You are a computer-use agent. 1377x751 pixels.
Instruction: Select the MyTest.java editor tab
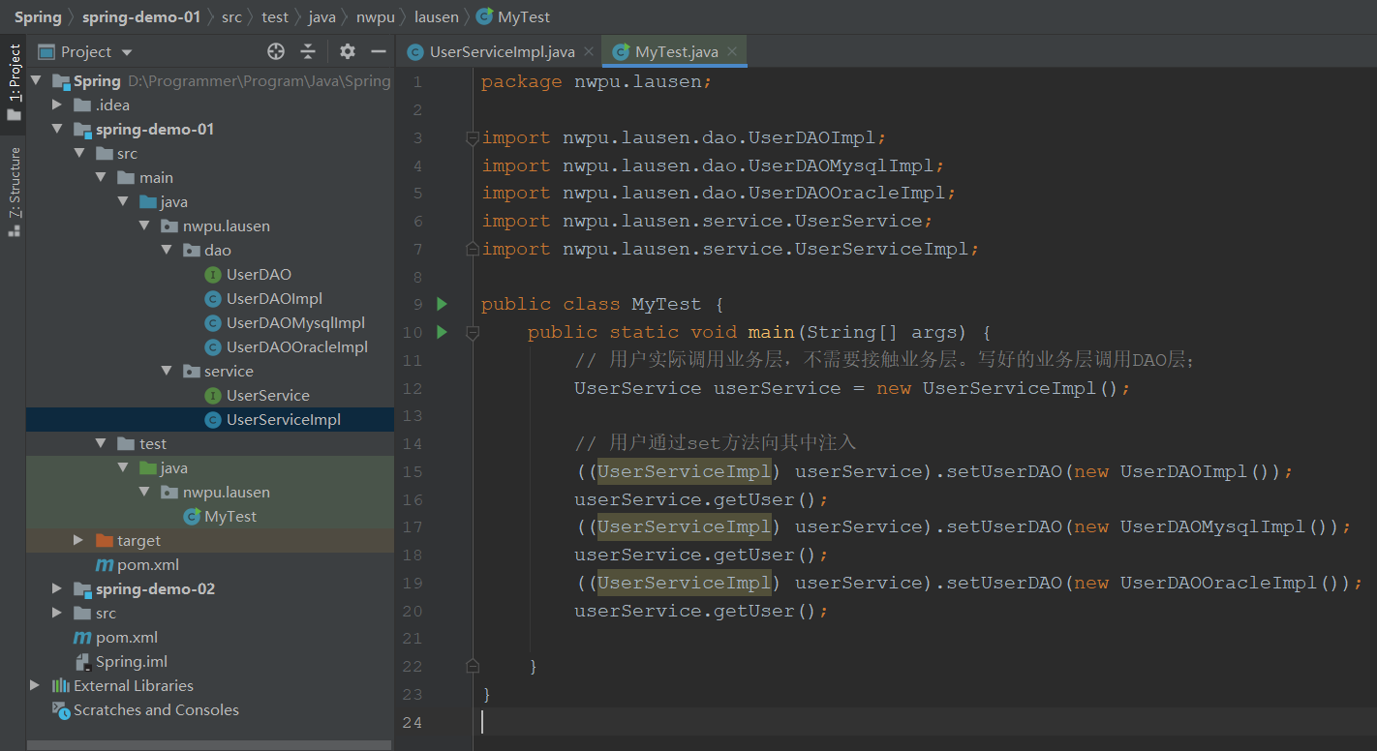click(676, 51)
